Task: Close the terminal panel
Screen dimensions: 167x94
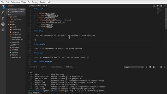Action: (x=165, y=67)
